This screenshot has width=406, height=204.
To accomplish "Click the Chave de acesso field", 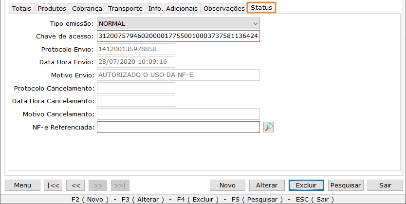I will (178, 37).
